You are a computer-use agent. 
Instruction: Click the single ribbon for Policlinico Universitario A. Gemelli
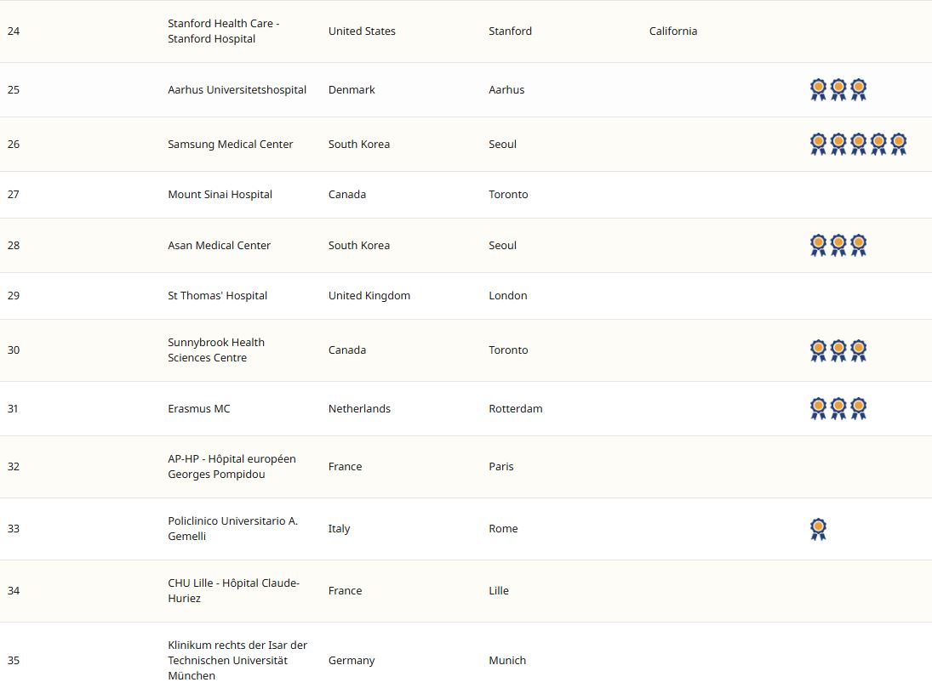818,529
